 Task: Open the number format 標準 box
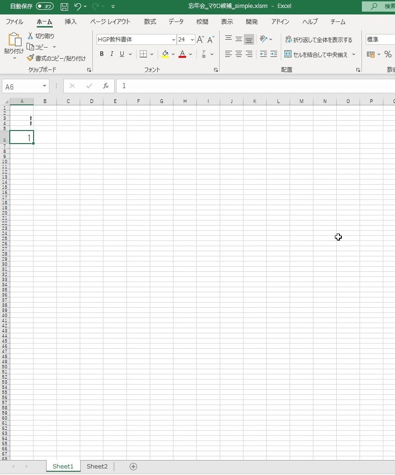point(380,39)
